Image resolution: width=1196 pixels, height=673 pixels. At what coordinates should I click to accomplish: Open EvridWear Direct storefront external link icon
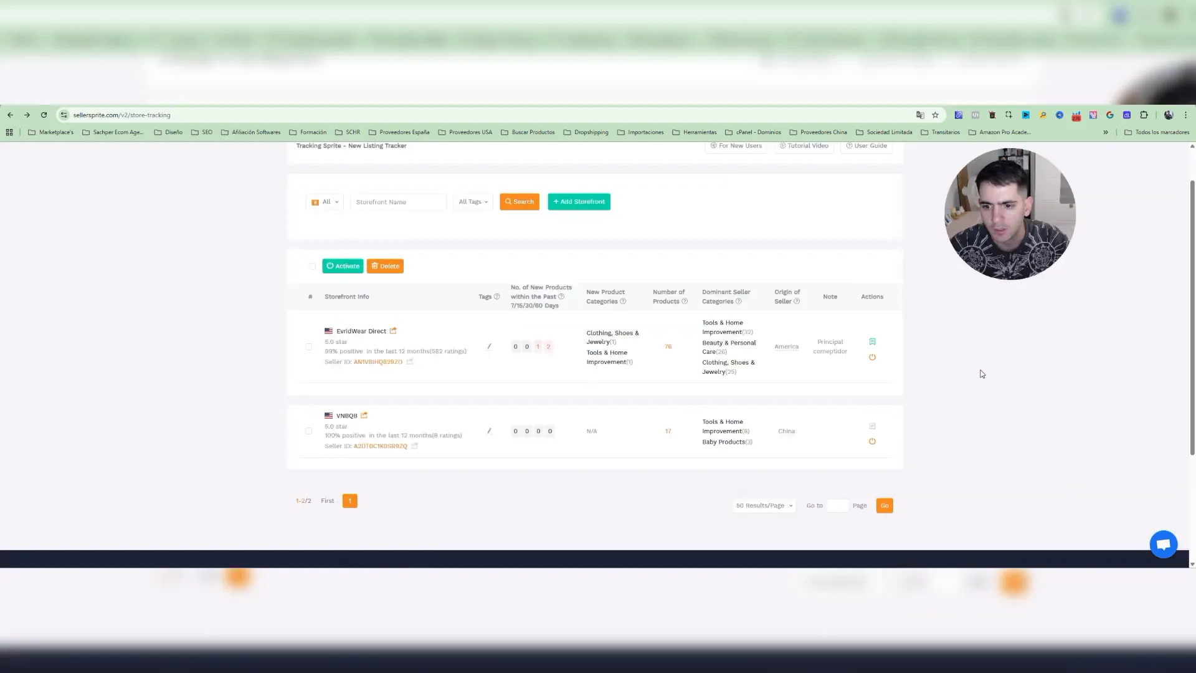tap(393, 331)
